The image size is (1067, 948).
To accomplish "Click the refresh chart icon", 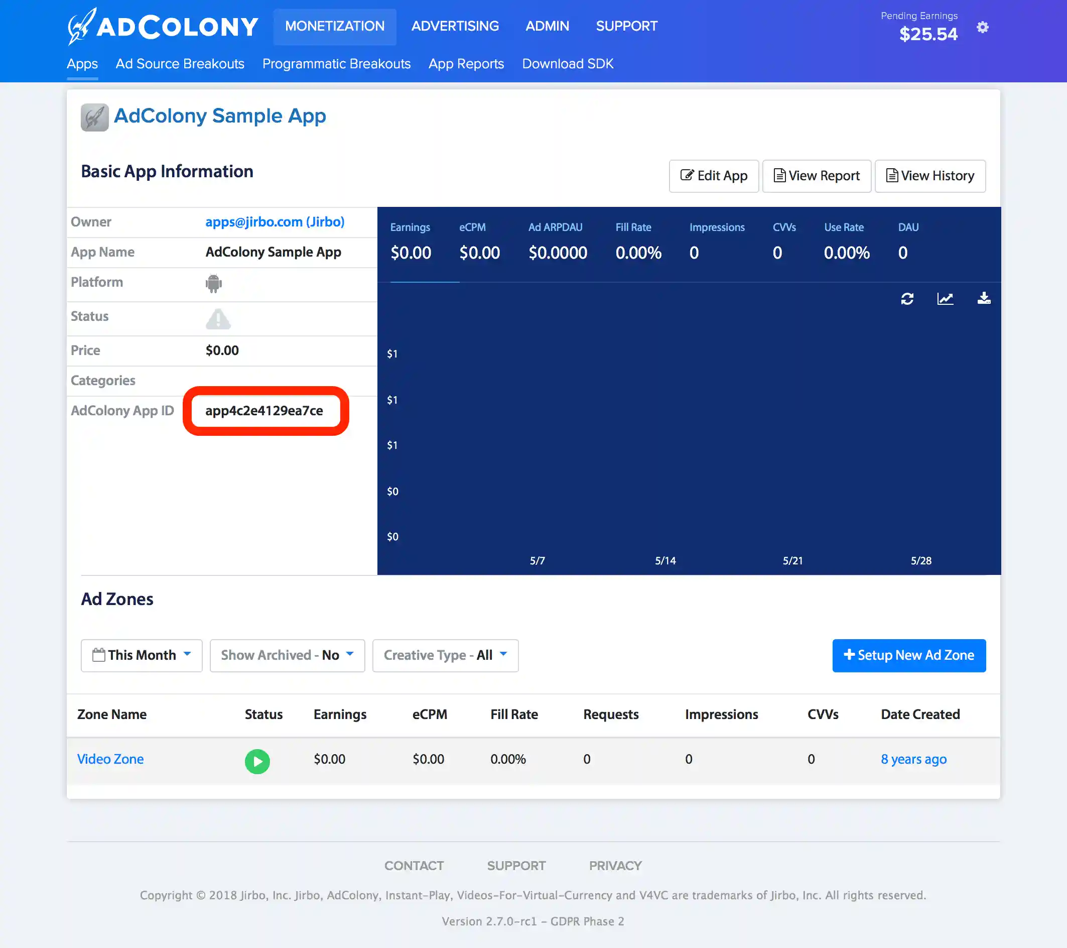I will (x=907, y=299).
